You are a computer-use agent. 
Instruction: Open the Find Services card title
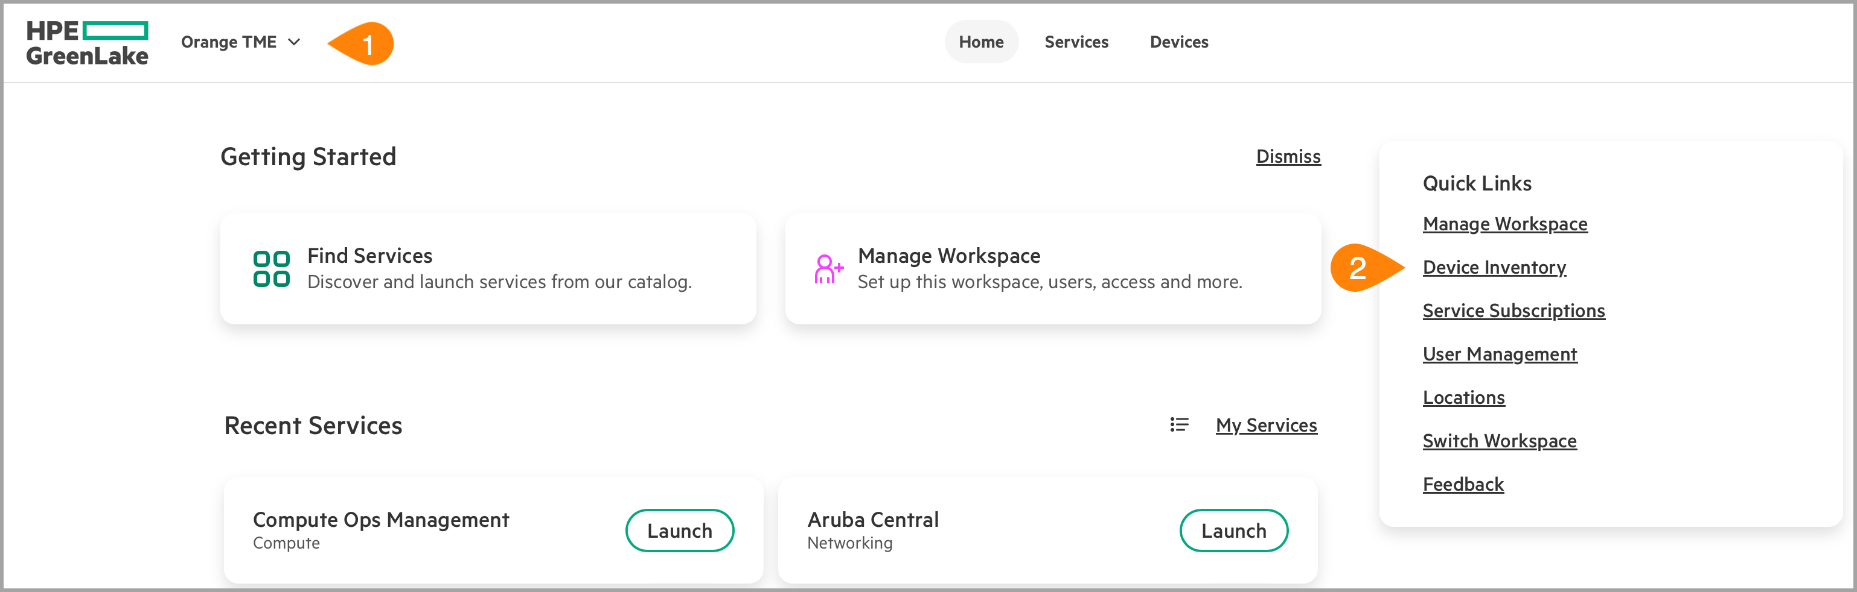point(369,256)
